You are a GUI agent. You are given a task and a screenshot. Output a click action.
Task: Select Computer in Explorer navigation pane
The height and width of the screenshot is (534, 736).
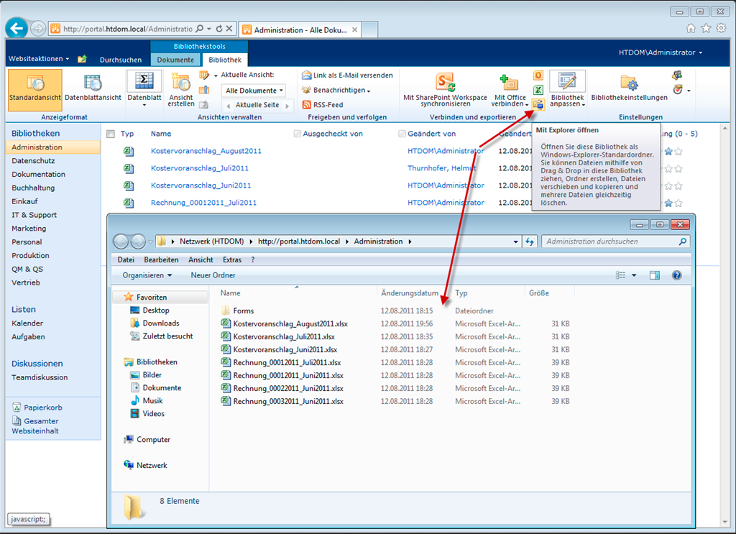click(x=153, y=439)
